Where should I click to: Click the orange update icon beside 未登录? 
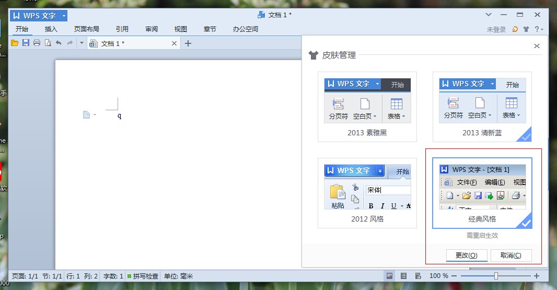coord(515,29)
